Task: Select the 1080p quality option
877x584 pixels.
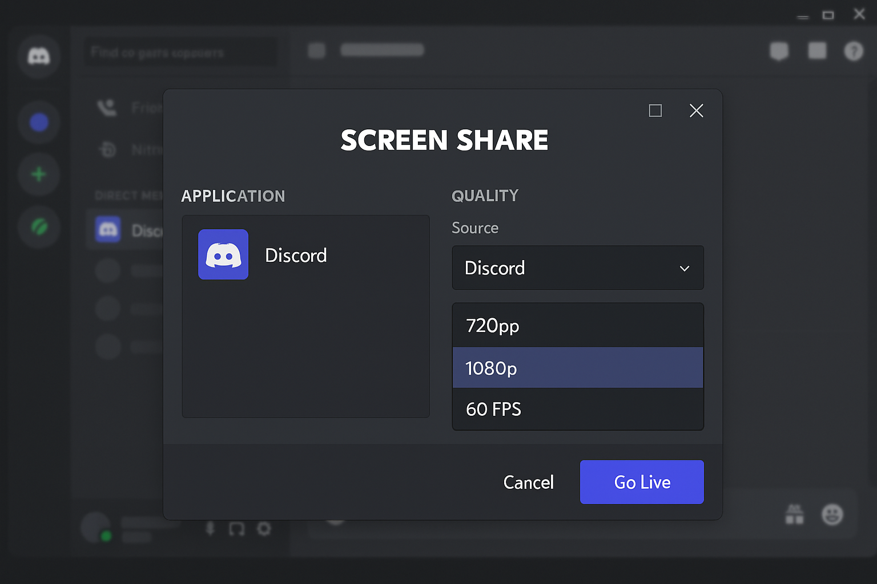Action: 577,367
